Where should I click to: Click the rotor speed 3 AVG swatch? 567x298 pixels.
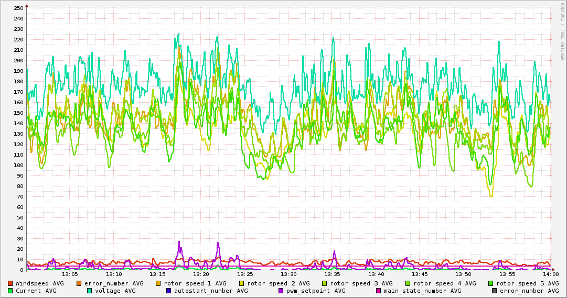coord(324,283)
